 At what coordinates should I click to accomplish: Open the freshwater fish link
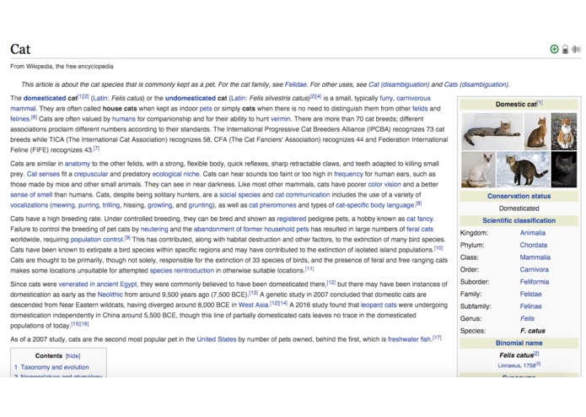(410, 339)
